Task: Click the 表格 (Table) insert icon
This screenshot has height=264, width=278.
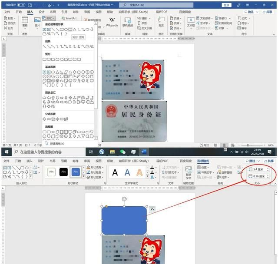Action: pyautogui.click(x=25, y=22)
